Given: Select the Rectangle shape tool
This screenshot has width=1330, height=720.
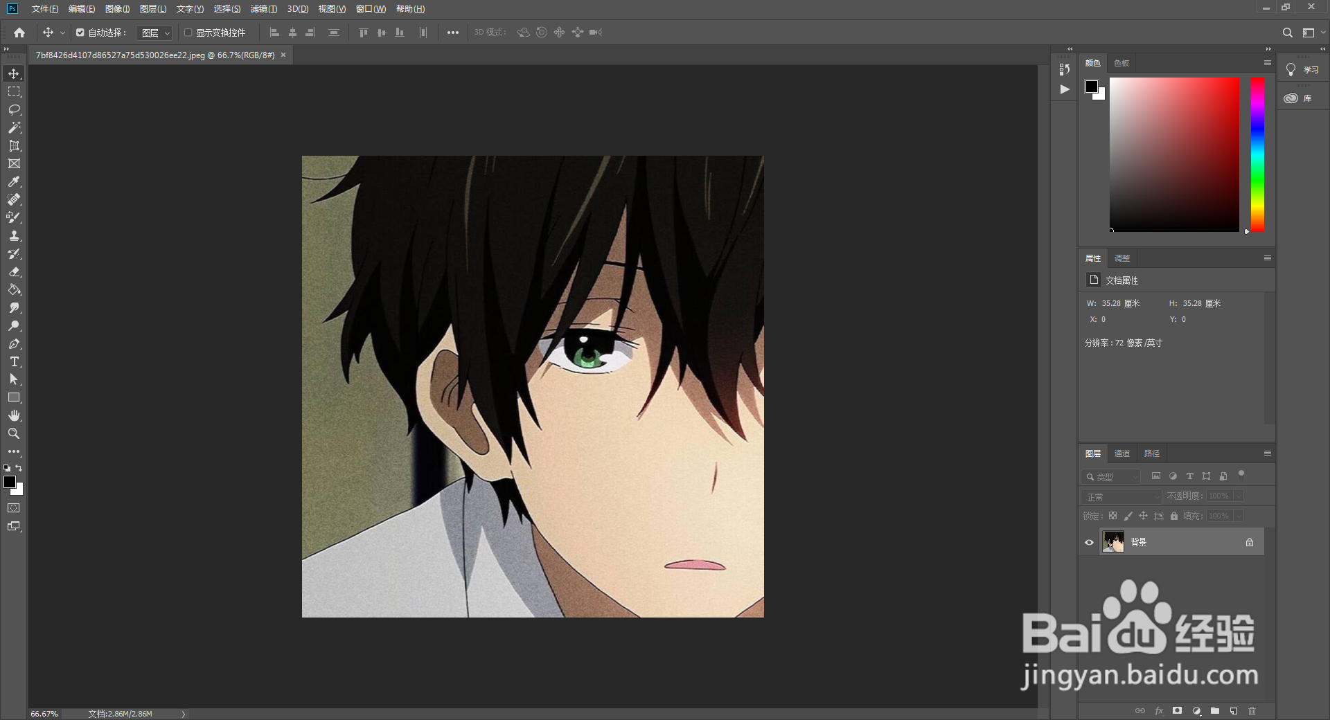Looking at the screenshot, I should click(x=14, y=397).
